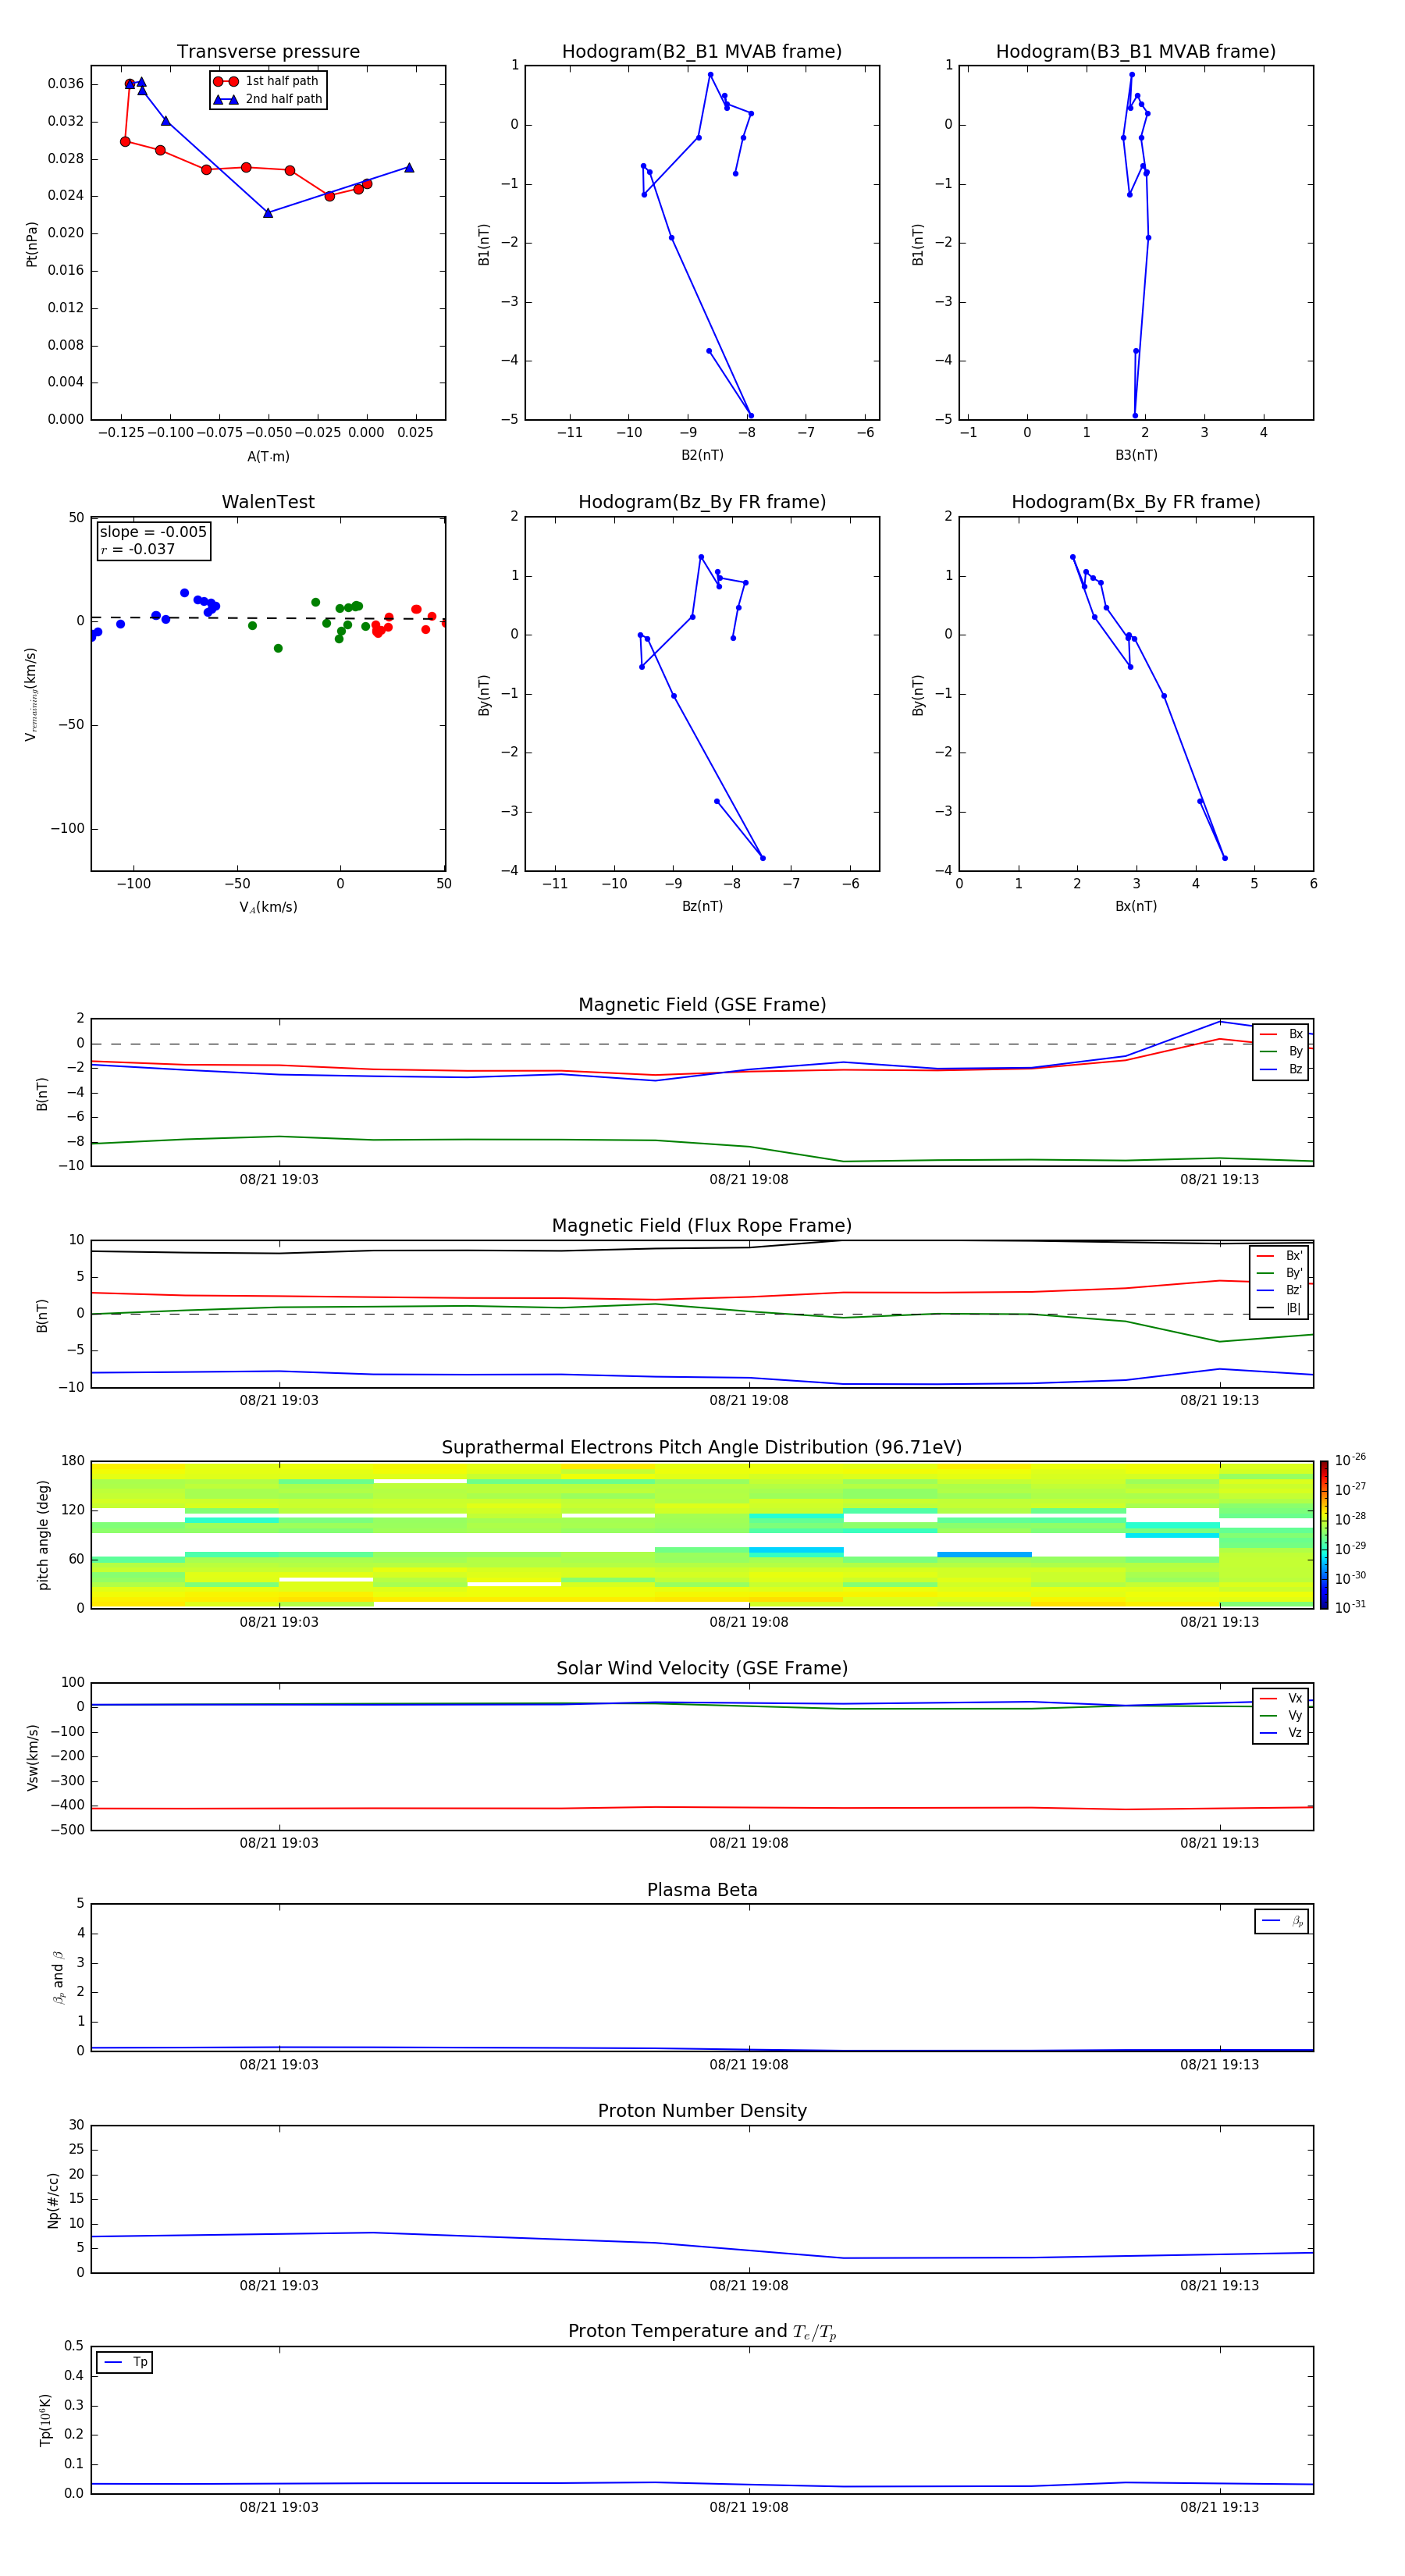Click the 'Vx' legend entry
The width and height of the screenshot is (1405, 2576).
pyautogui.click(x=1282, y=1698)
